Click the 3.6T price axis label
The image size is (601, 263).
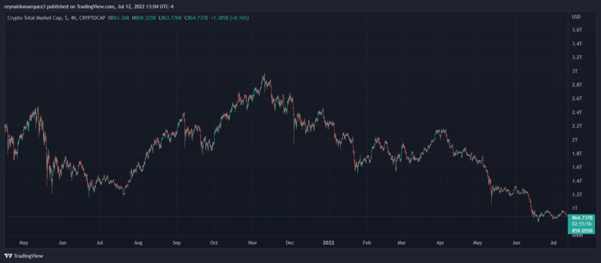pyautogui.click(x=576, y=30)
